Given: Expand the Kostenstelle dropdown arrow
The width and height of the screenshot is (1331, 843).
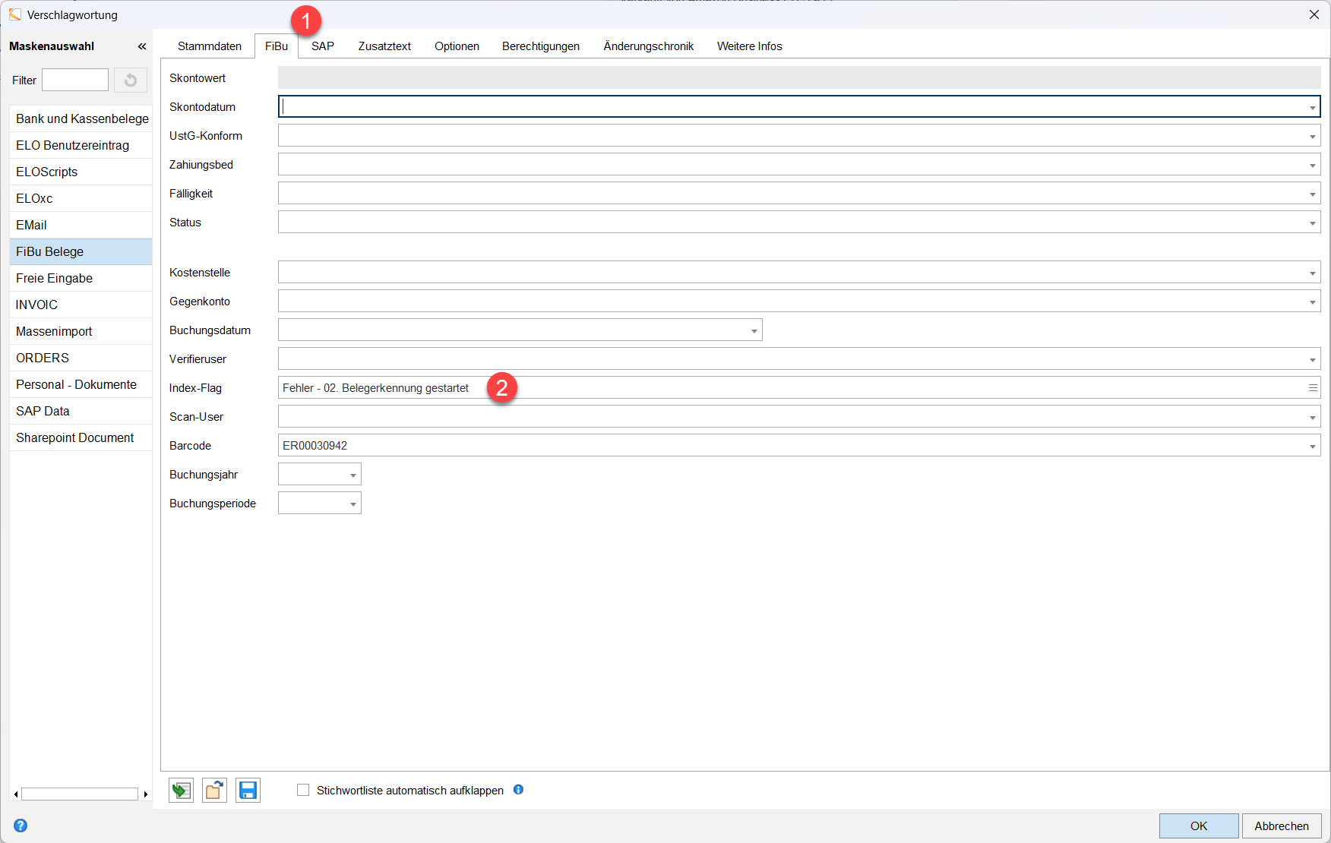Looking at the screenshot, I should (1312, 273).
